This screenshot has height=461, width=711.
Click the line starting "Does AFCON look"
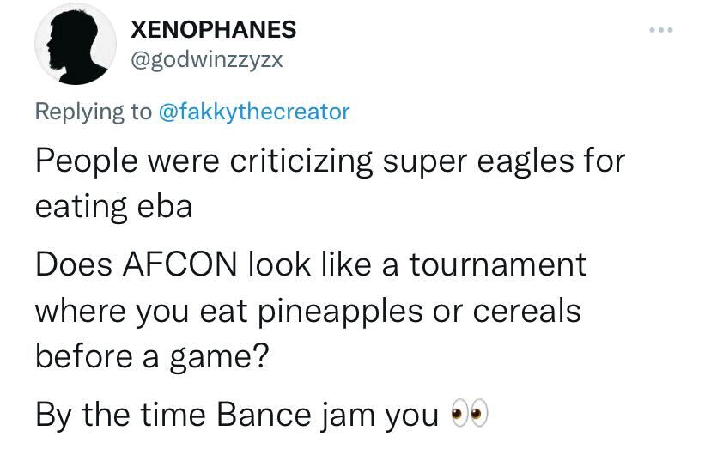pyautogui.click(x=310, y=264)
